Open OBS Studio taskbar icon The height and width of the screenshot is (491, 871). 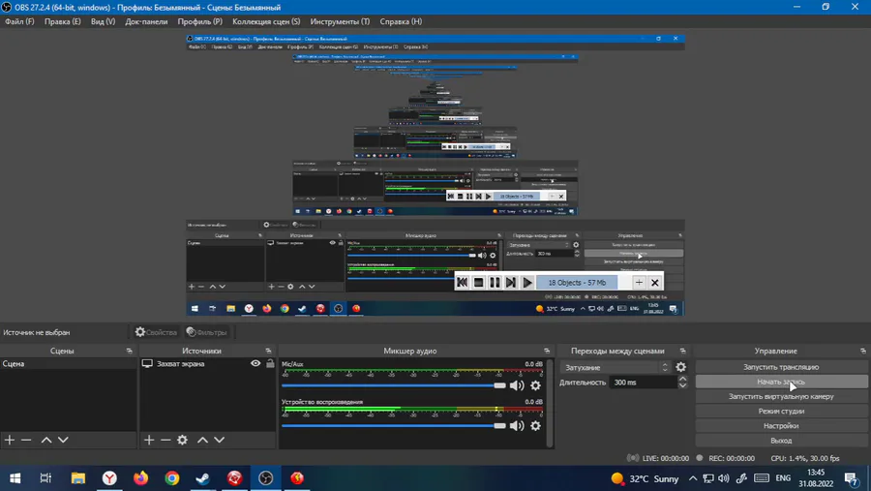tap(265, 478)
